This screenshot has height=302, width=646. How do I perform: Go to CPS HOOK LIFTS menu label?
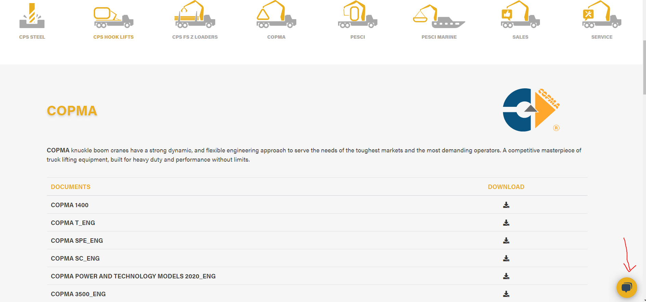point(114,37)
